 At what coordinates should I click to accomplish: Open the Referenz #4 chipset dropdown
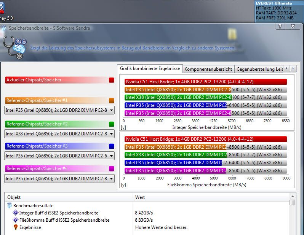coord(59,178)
